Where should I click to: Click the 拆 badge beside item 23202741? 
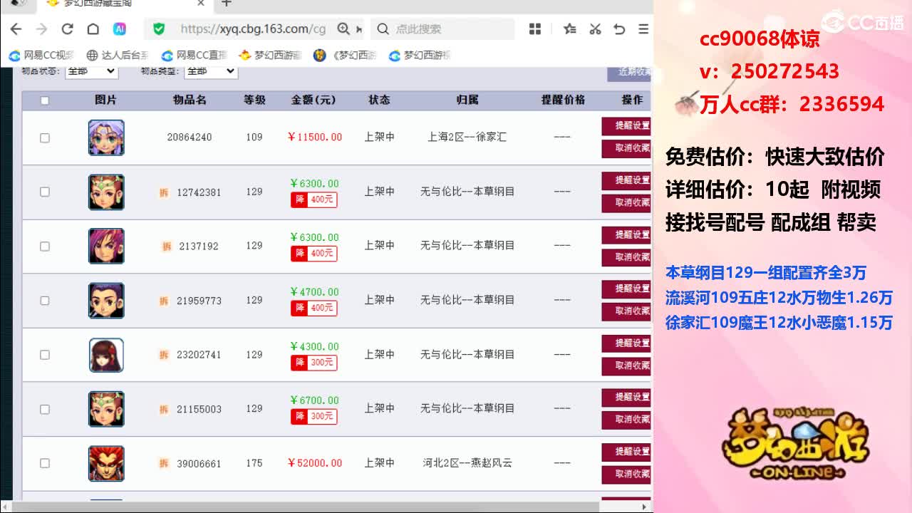164,355
